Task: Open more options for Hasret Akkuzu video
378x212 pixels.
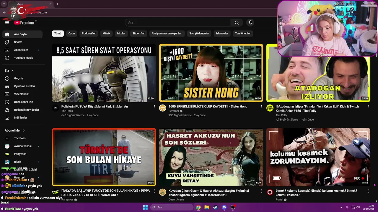Action: [x=261, y=191]
